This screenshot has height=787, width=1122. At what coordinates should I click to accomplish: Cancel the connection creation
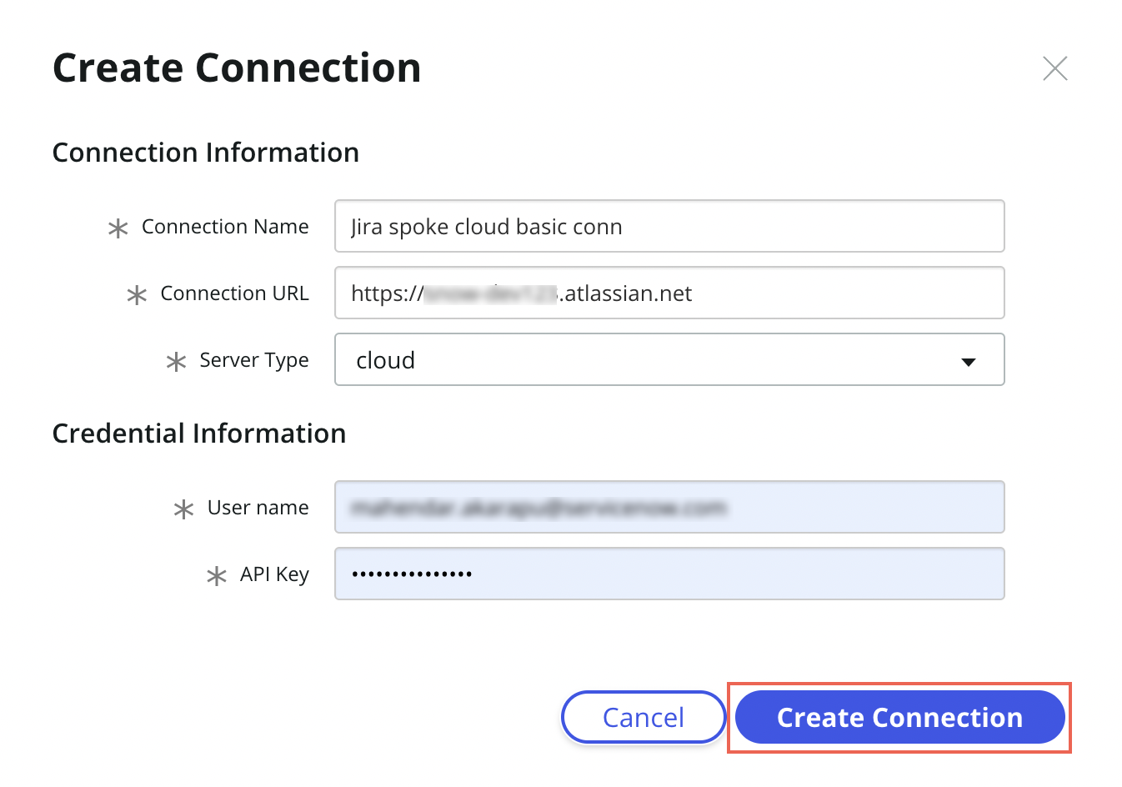point(644,717)
